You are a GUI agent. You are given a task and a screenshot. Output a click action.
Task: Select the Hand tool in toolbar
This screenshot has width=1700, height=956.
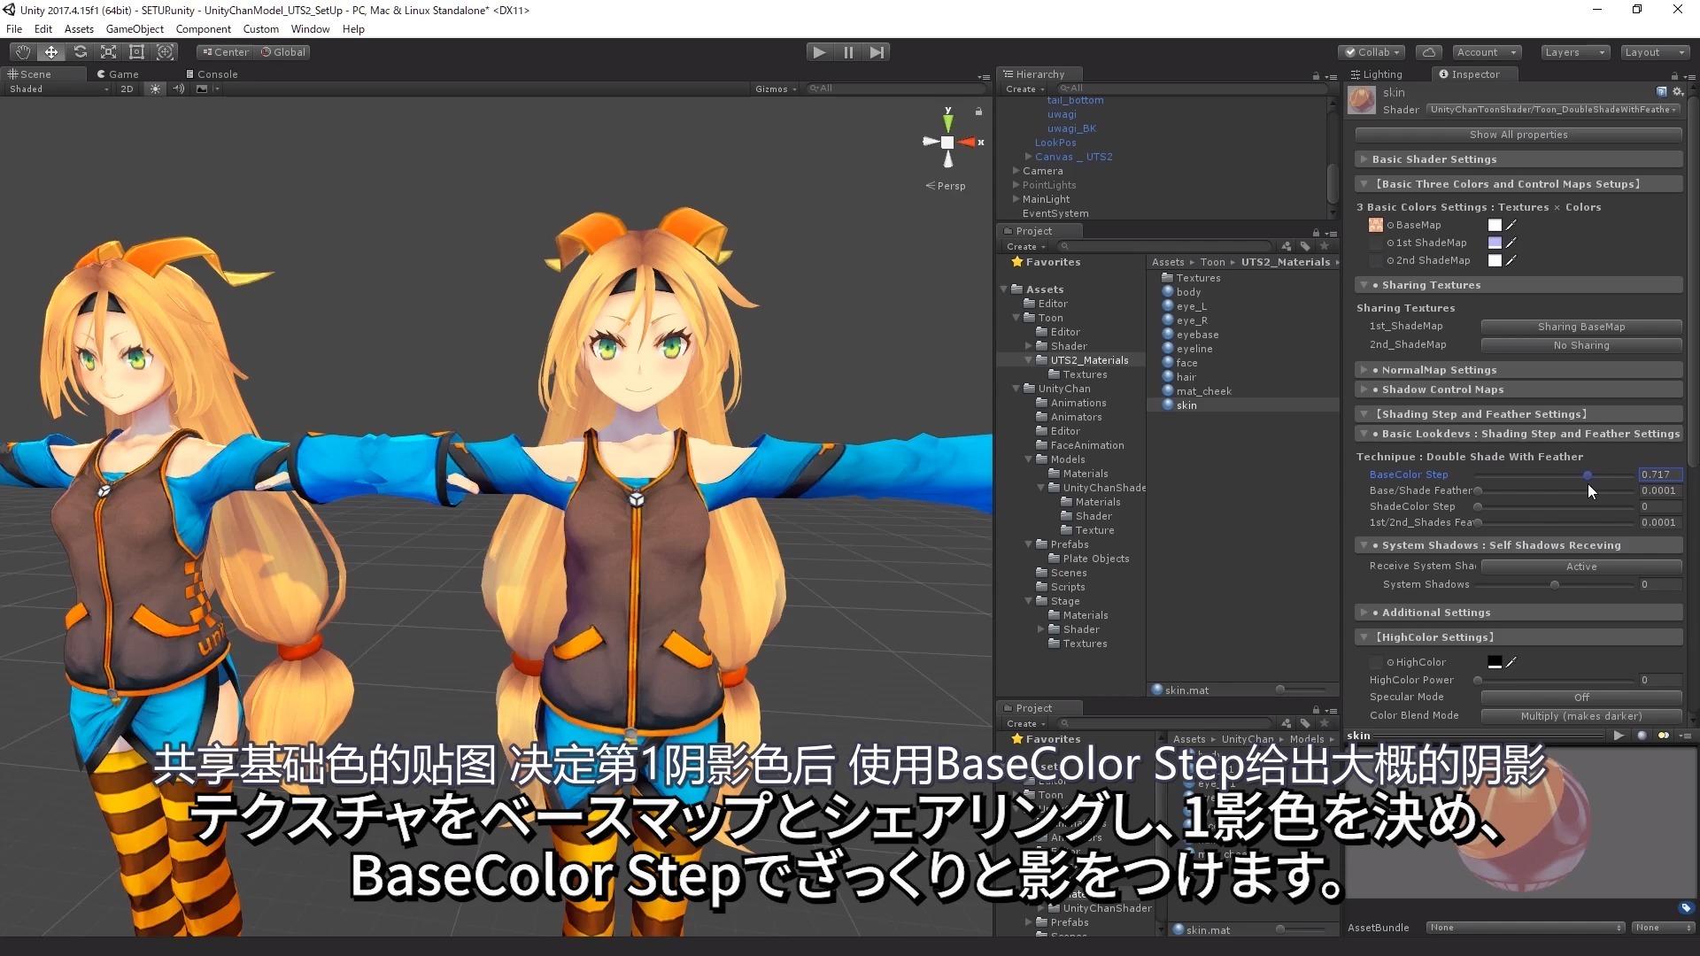(x=23, y=52)
